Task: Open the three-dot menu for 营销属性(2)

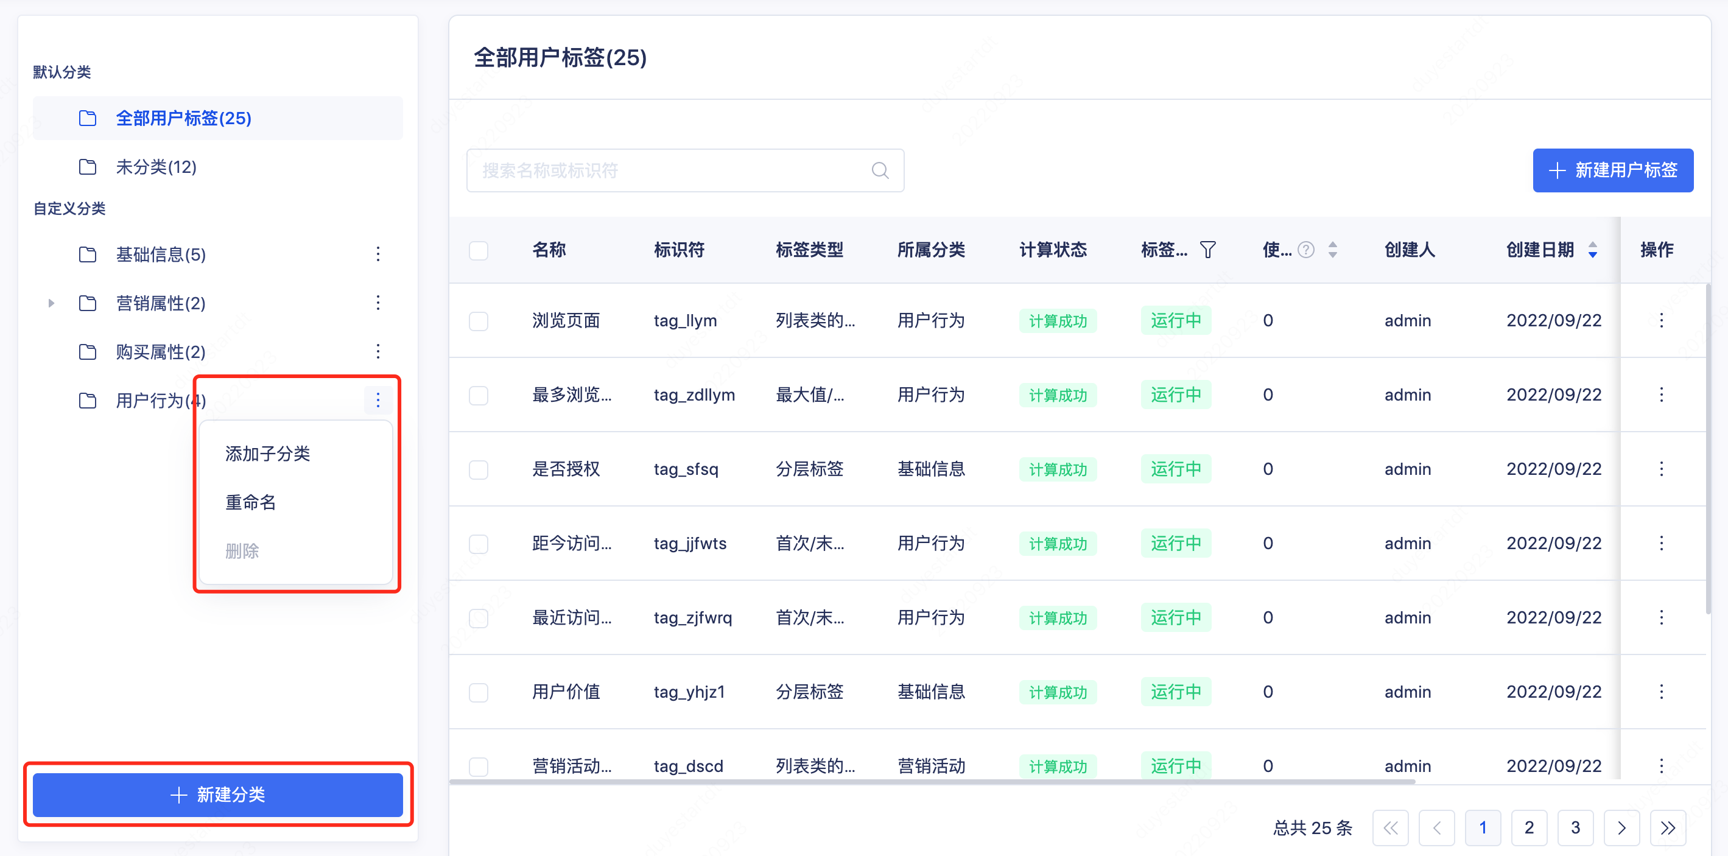Action: coord(378,303)
